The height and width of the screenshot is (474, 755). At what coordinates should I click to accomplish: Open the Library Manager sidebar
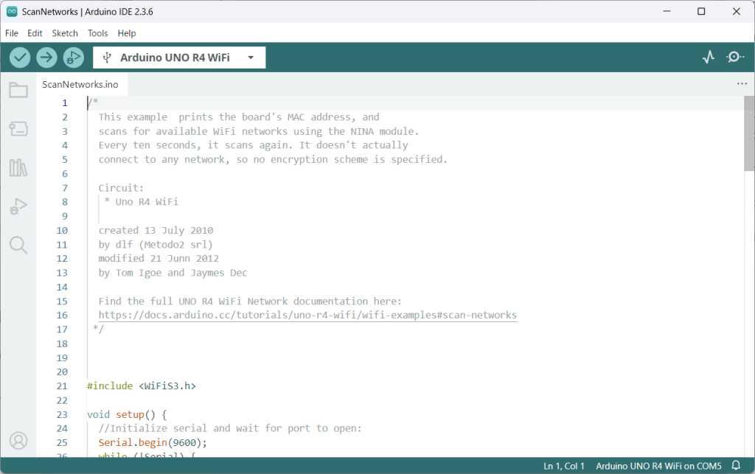[18, 167]
